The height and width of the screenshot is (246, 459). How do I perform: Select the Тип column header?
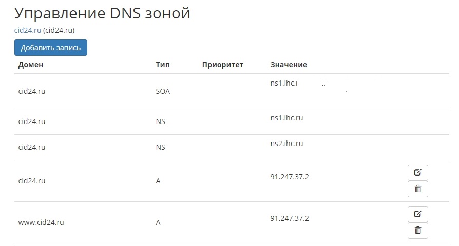163,65
